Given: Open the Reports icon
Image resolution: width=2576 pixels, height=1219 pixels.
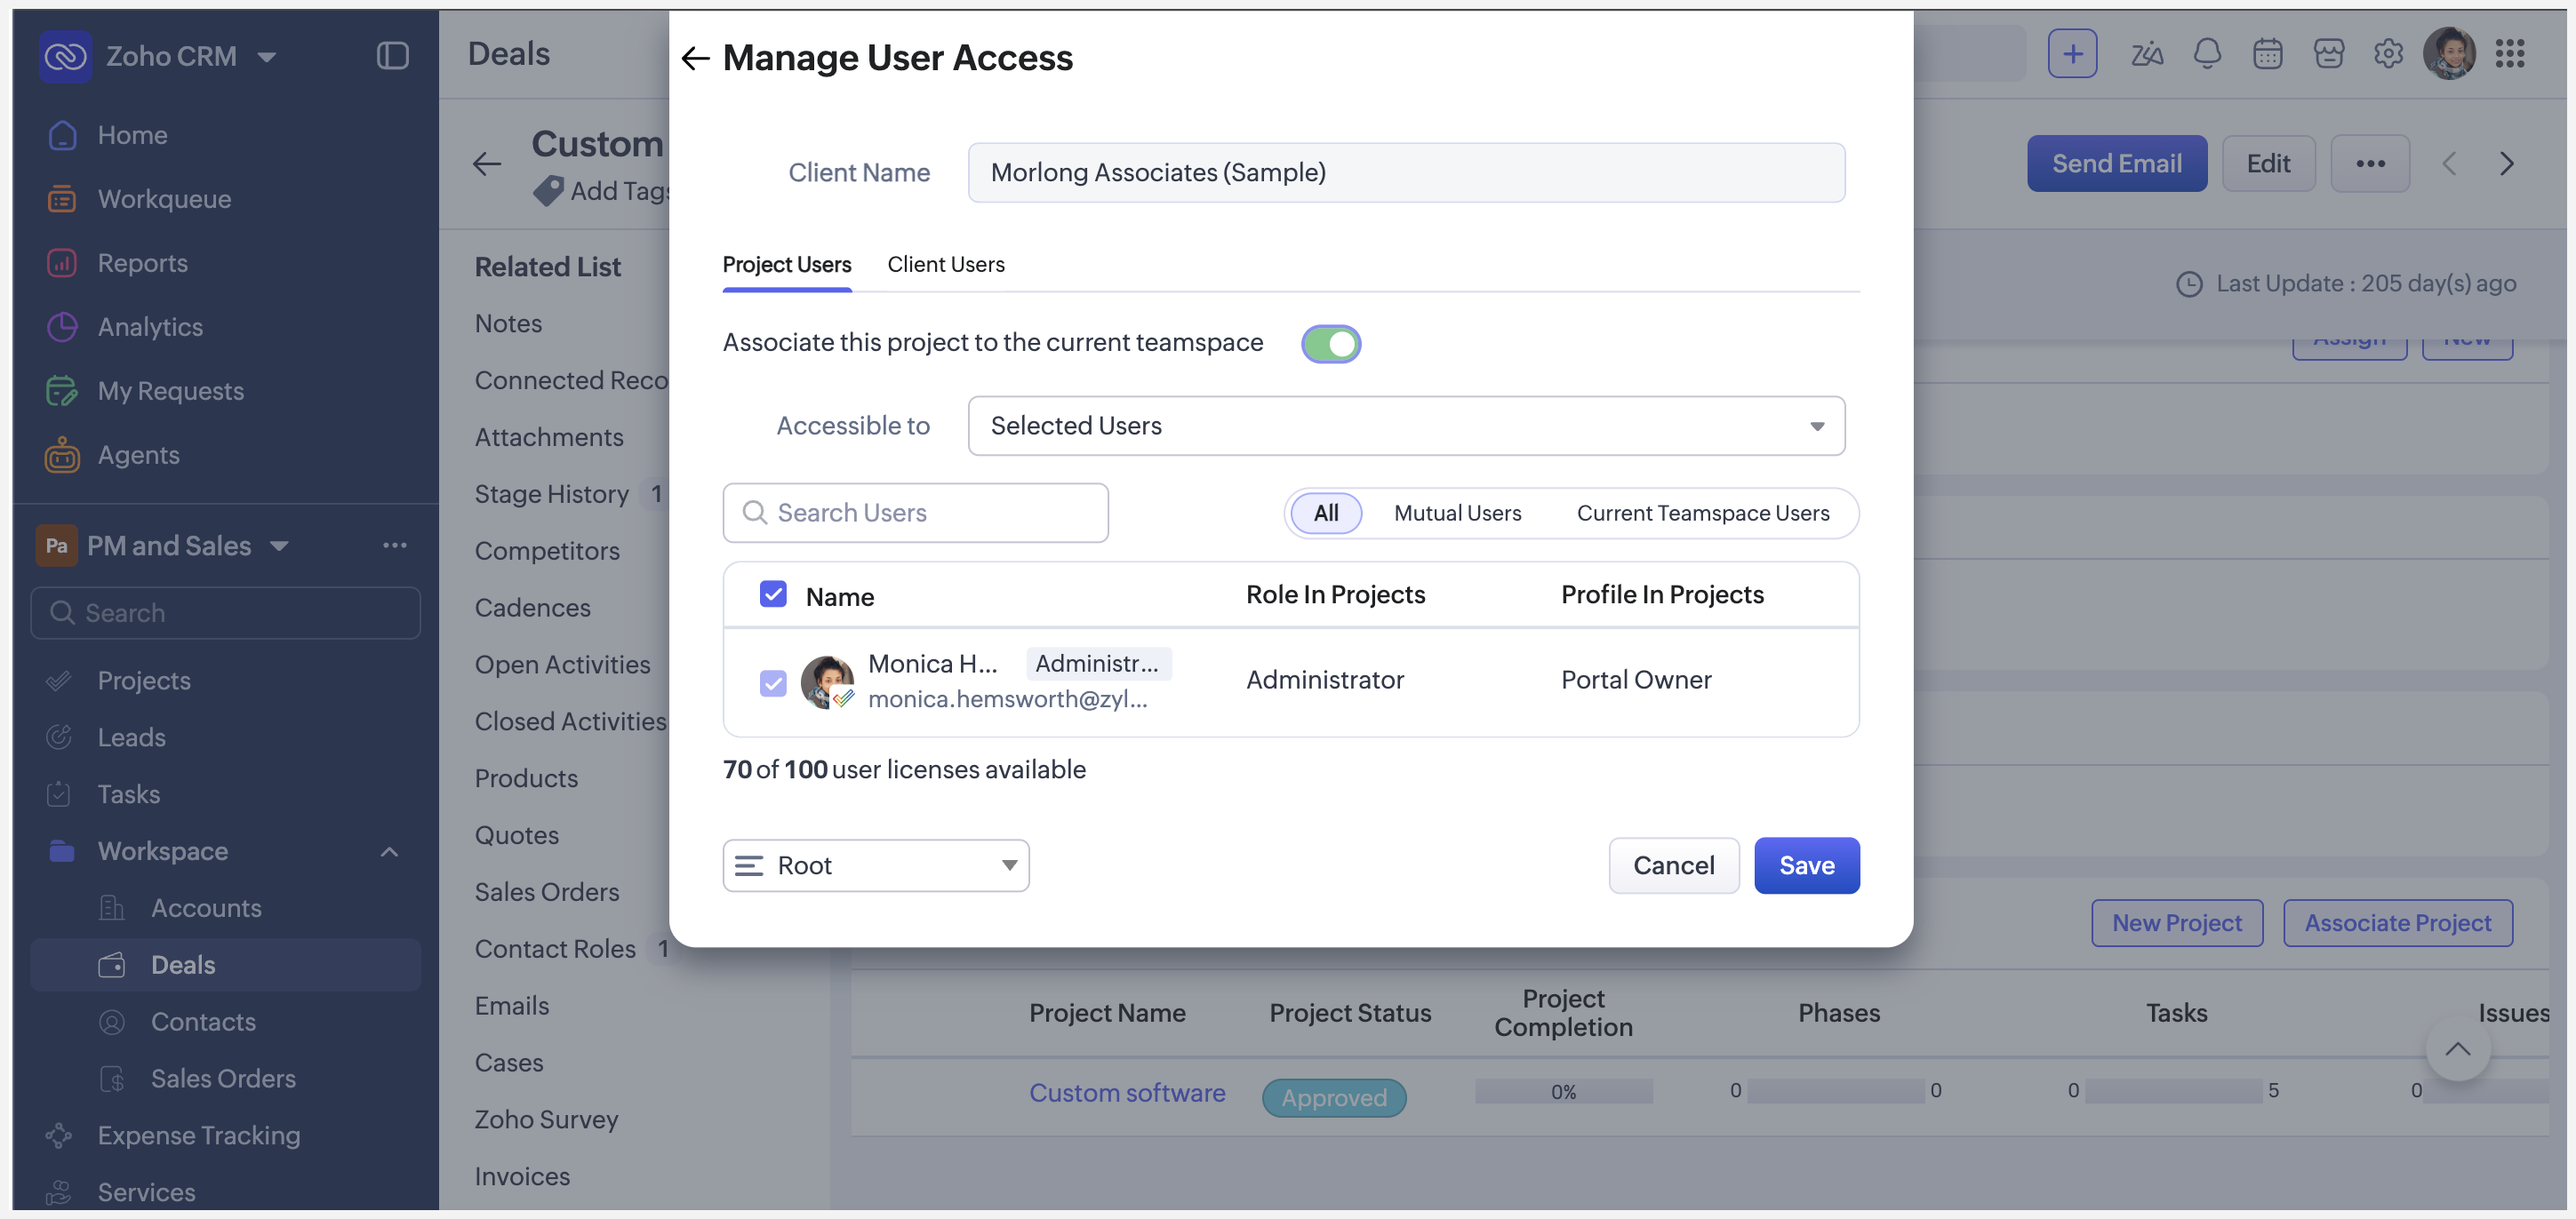Looking at the screenshot, I should click(x=62, y=263).
